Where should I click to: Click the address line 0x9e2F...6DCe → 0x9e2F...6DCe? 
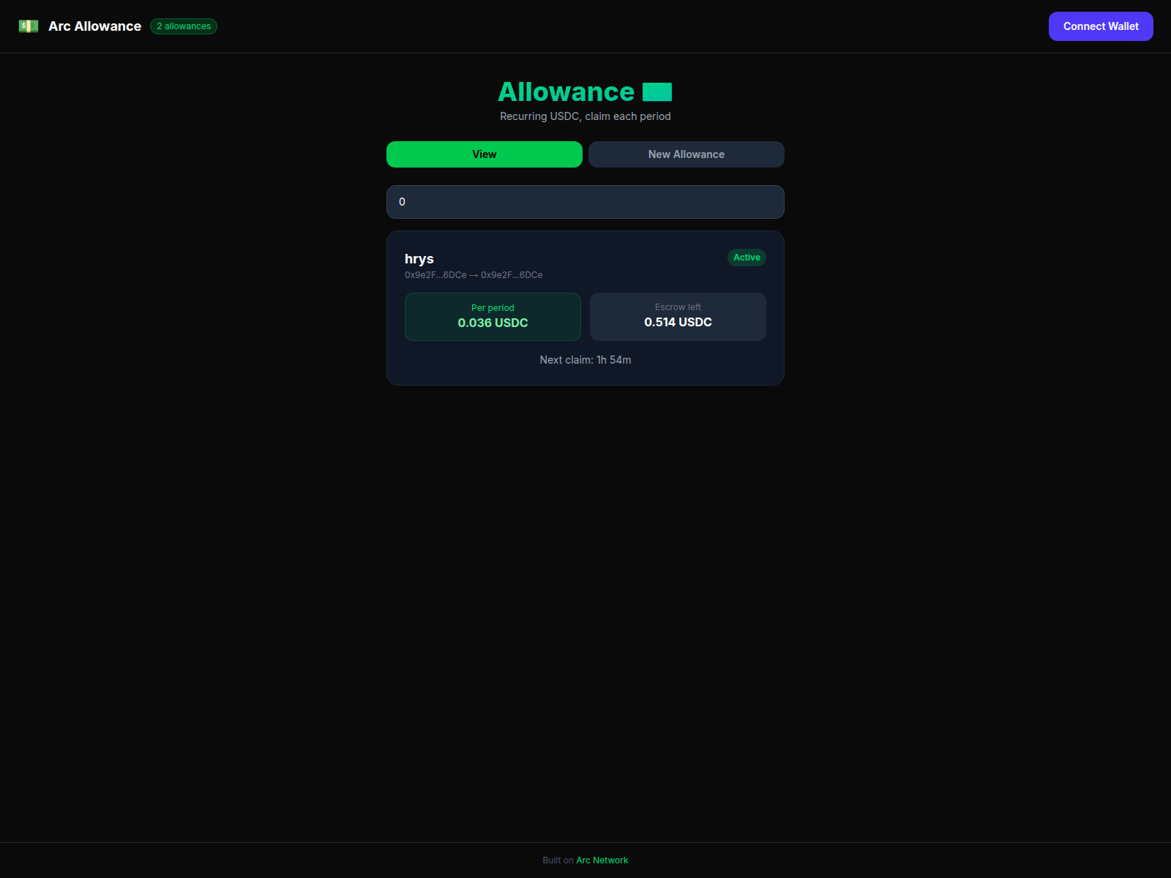pos(474,275)
